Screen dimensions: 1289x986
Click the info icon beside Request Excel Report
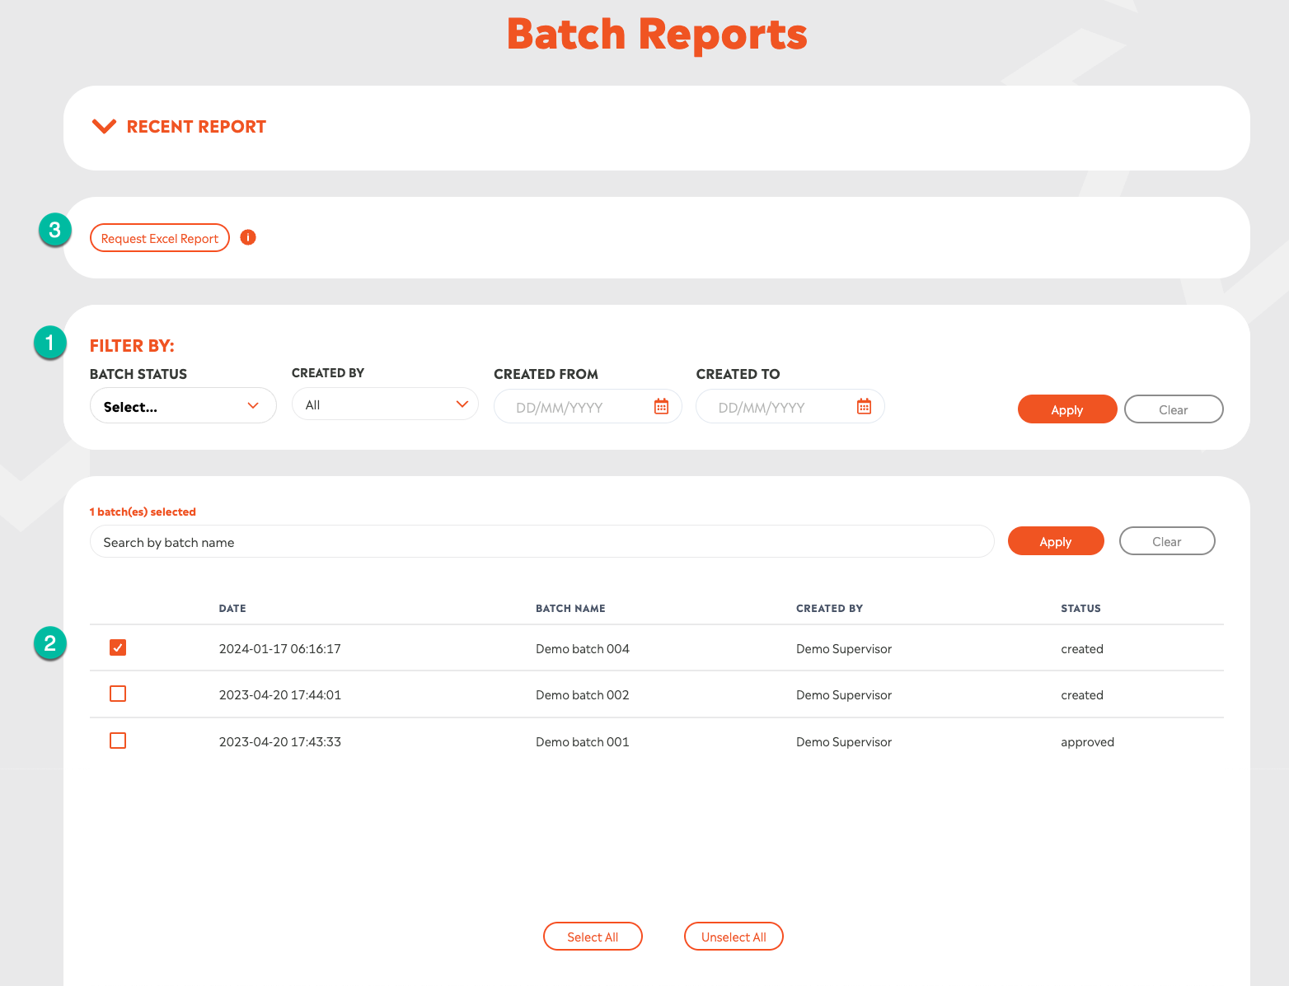248,237
